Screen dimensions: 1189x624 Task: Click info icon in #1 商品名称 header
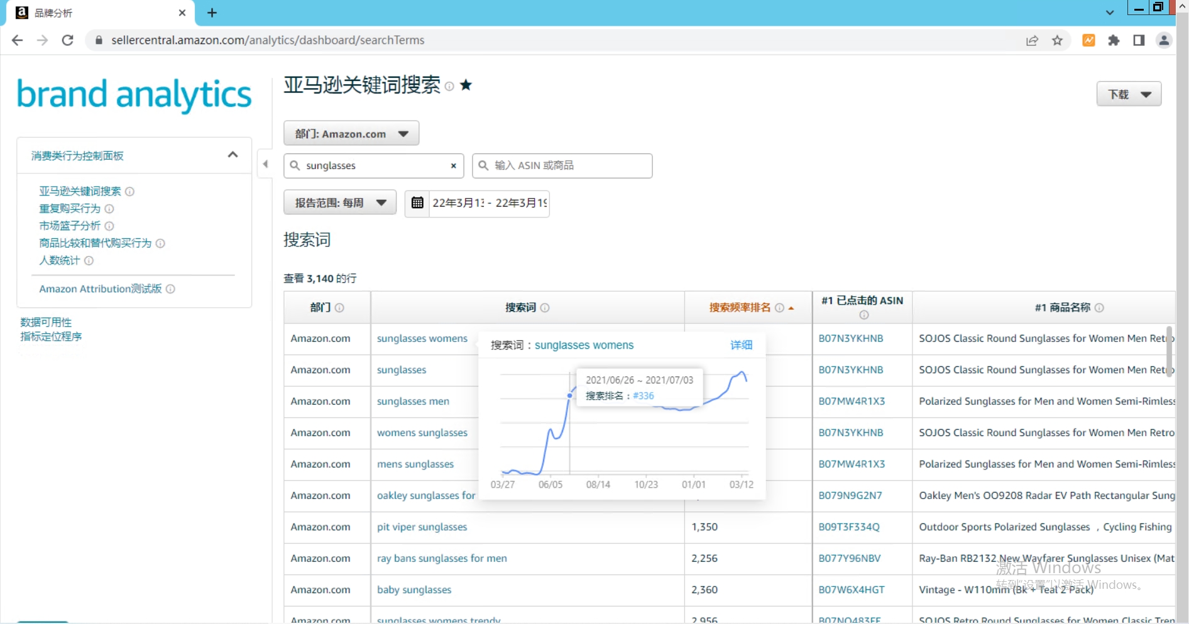point(1099,308)
